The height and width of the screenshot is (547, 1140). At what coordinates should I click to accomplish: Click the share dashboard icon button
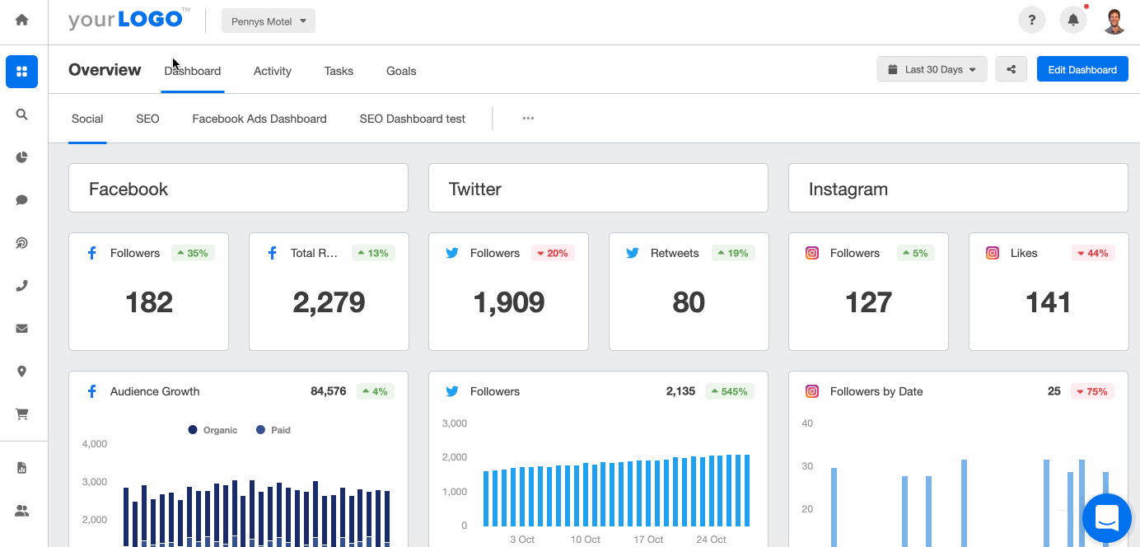click(x=1011, y=70)
